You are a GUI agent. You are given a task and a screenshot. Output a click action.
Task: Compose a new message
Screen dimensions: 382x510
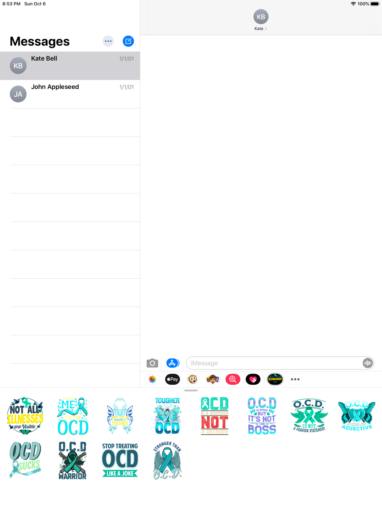(128, 41)
